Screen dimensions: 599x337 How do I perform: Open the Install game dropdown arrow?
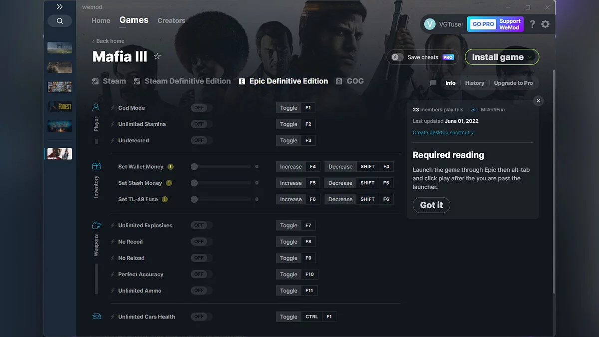[531, 56]
